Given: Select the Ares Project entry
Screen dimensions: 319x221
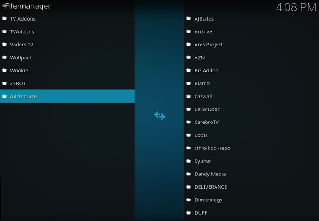Looking at the screenshot, I should click(x=251, y=44).
